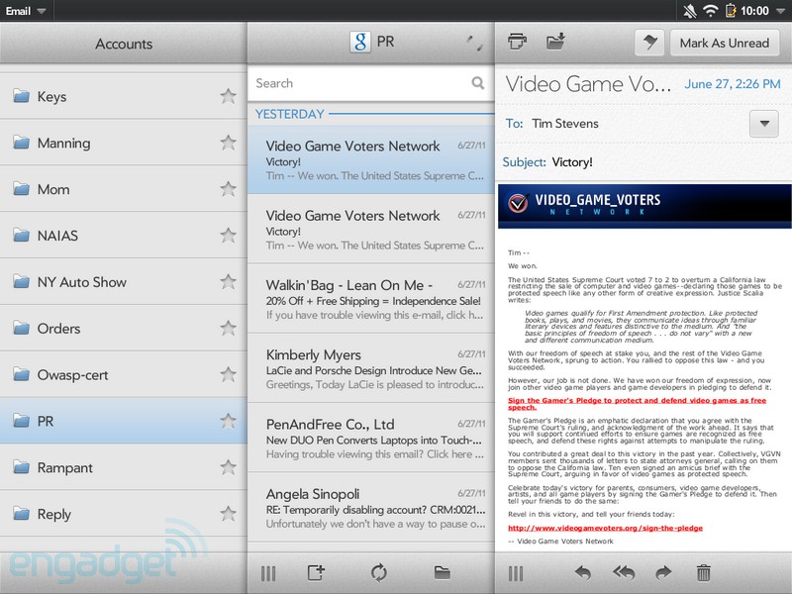Image resolution: width=792 pixels, height=594 pixels.
Task: Print the open email
Action: (517, 42)
